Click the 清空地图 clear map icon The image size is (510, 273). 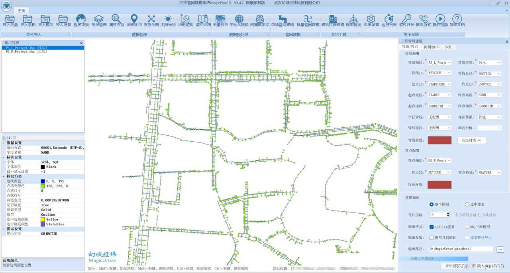coord(203,20)
